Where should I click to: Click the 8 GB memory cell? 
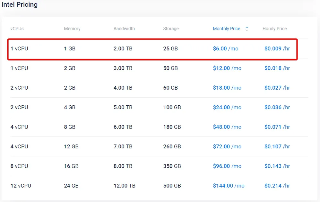tap(70, 127)
